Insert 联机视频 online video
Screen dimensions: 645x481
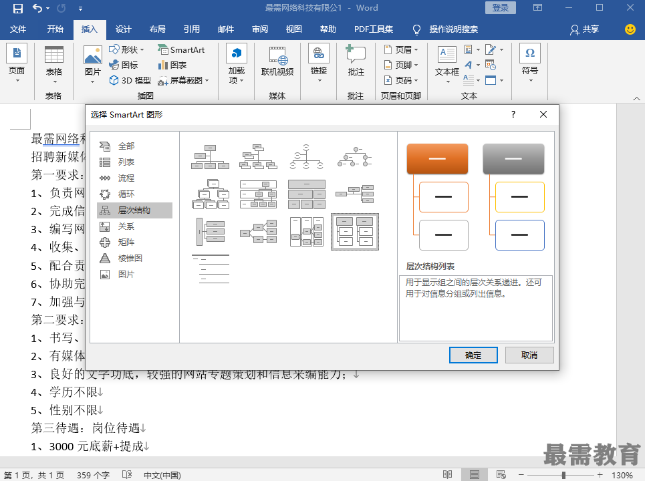[277, 61]
